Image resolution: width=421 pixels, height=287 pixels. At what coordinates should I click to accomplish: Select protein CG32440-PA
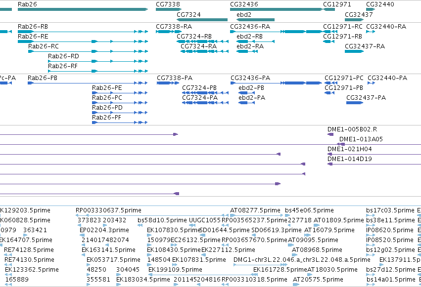click(x=387, y=78)
